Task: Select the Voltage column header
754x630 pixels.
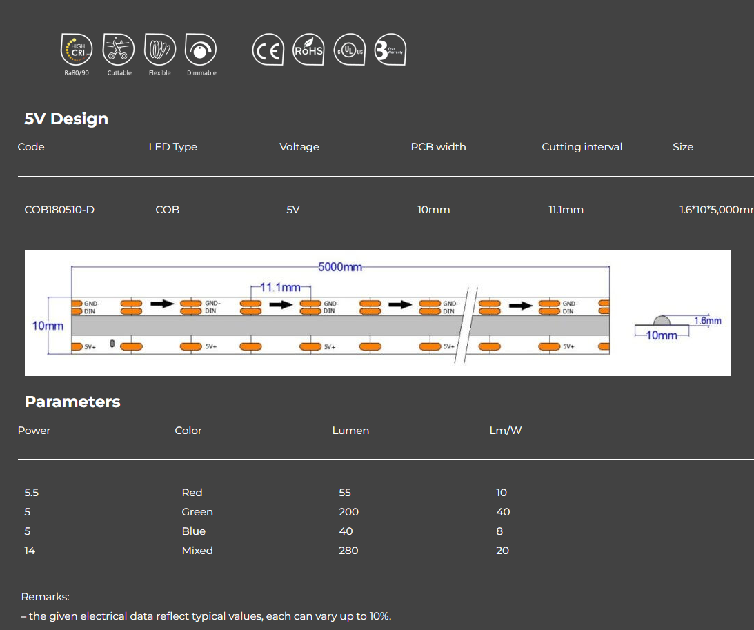Action: pos(299,146)
